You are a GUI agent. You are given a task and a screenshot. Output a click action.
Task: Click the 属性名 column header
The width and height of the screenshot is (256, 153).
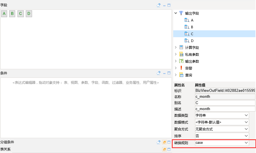179,85
